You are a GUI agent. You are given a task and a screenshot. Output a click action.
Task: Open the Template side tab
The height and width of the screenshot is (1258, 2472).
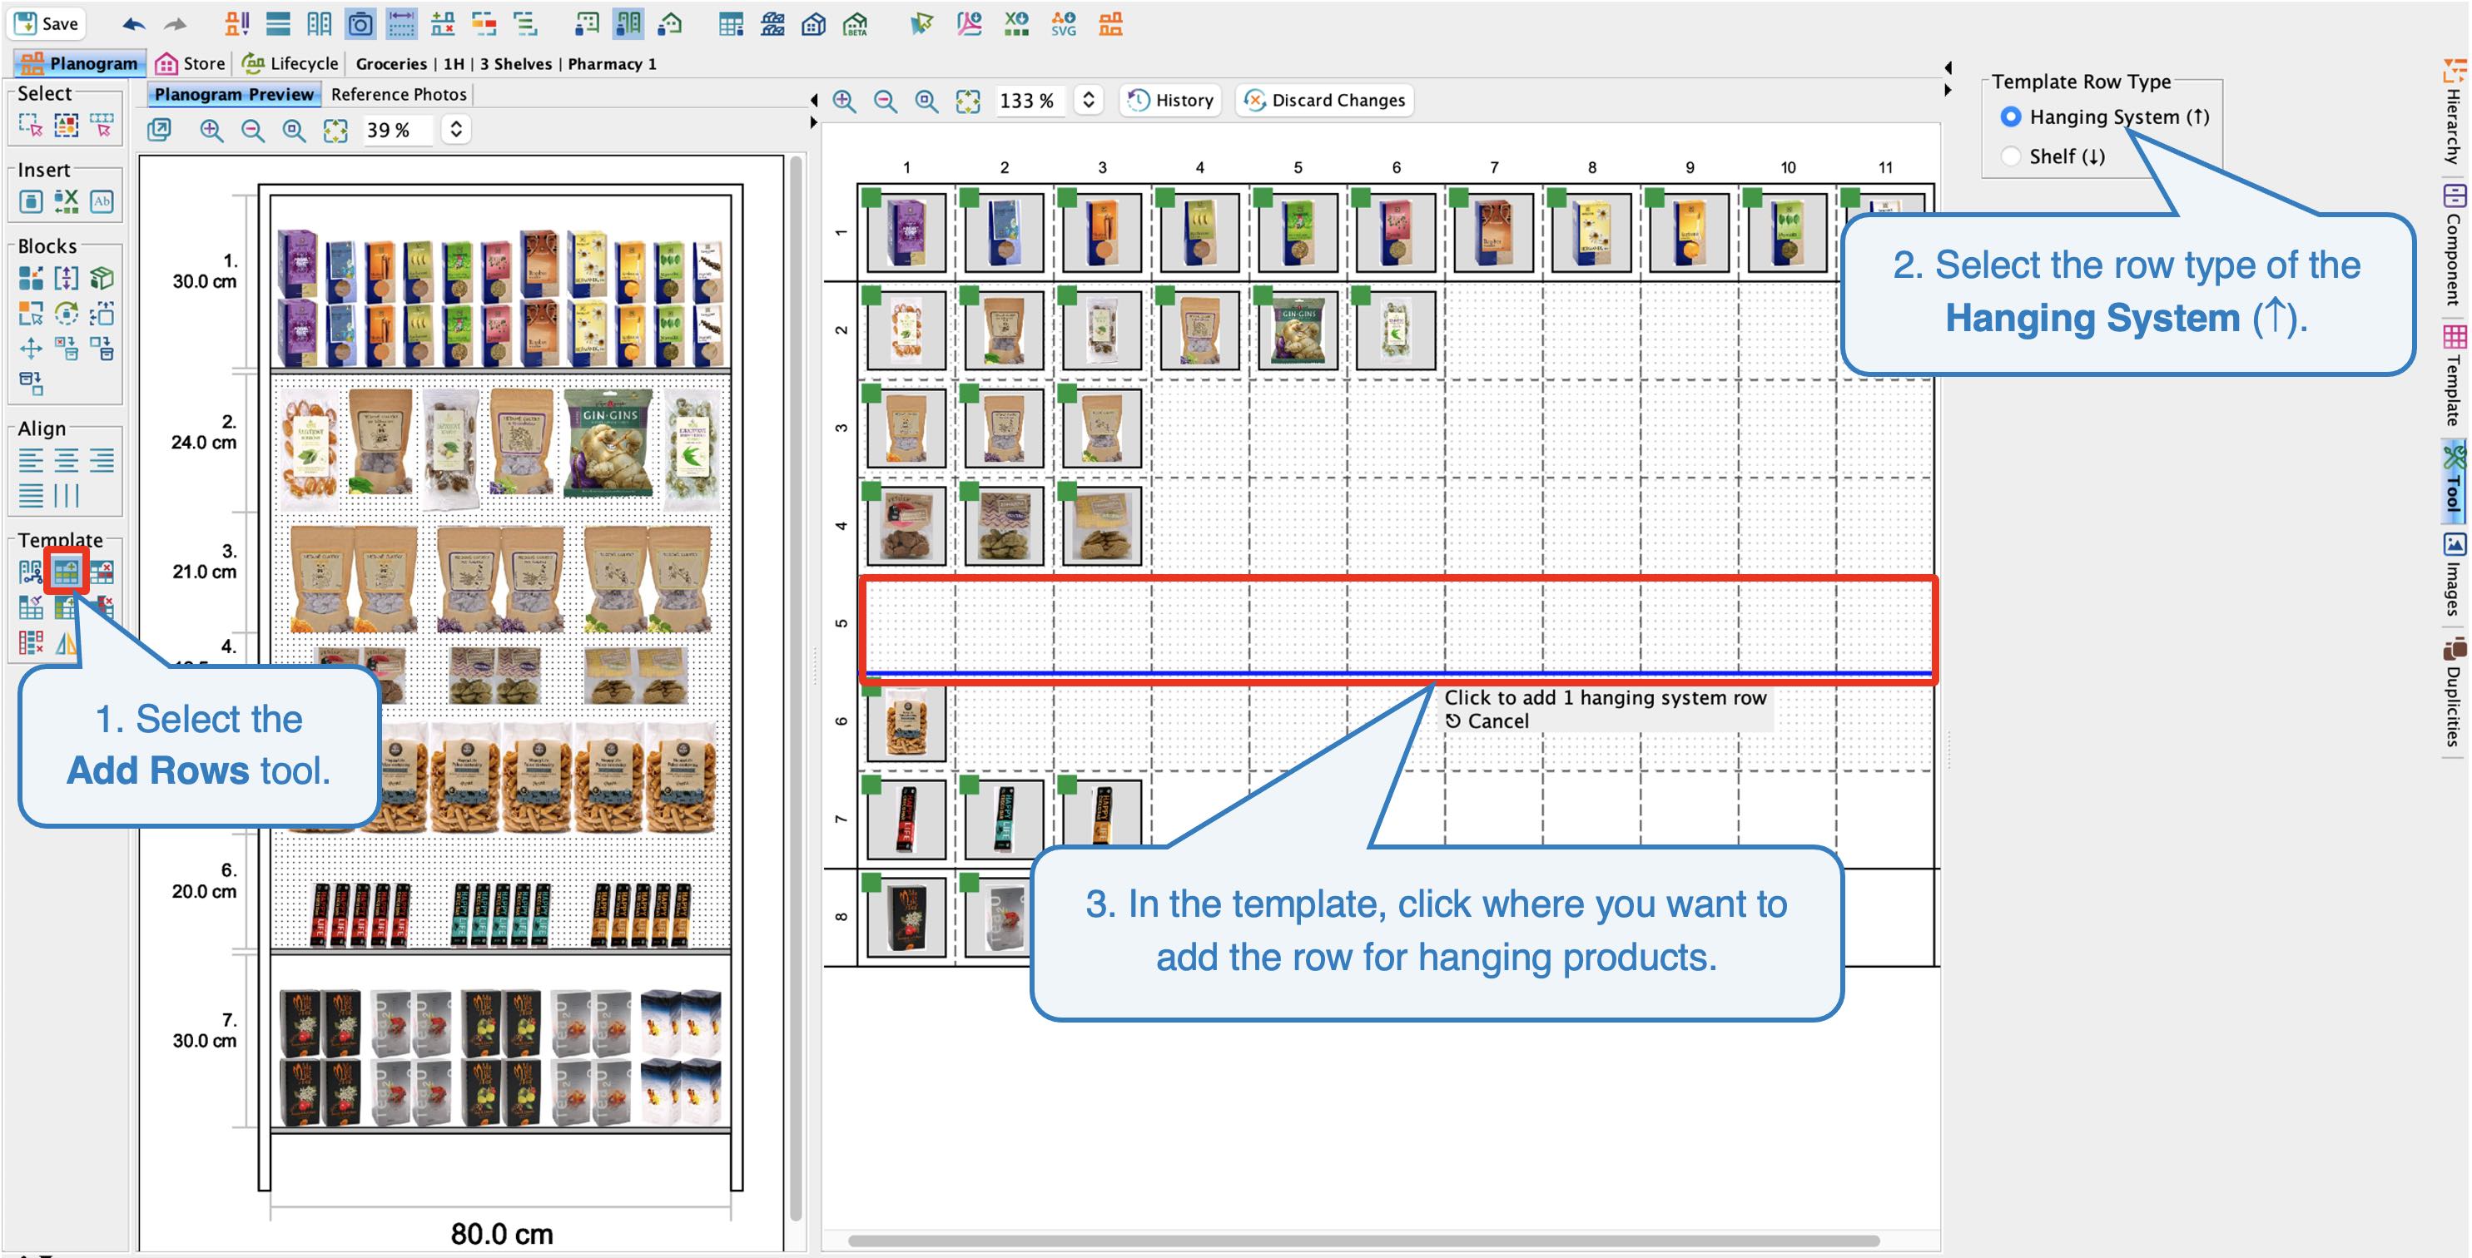click(x=2455, y=376)
